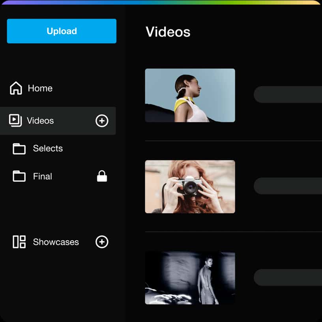This screenshot has height=322, width=322.
Task: Open the woman in profile video thumbnail
Action: 190,95
